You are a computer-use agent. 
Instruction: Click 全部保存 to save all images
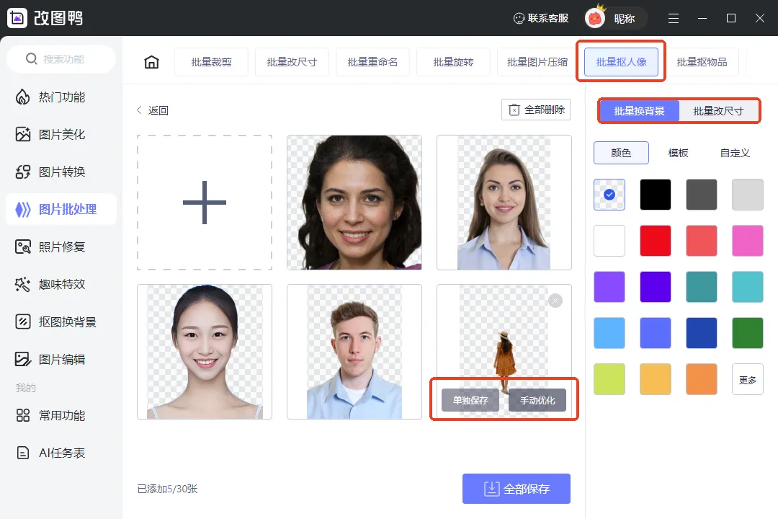tap(517, 489)
